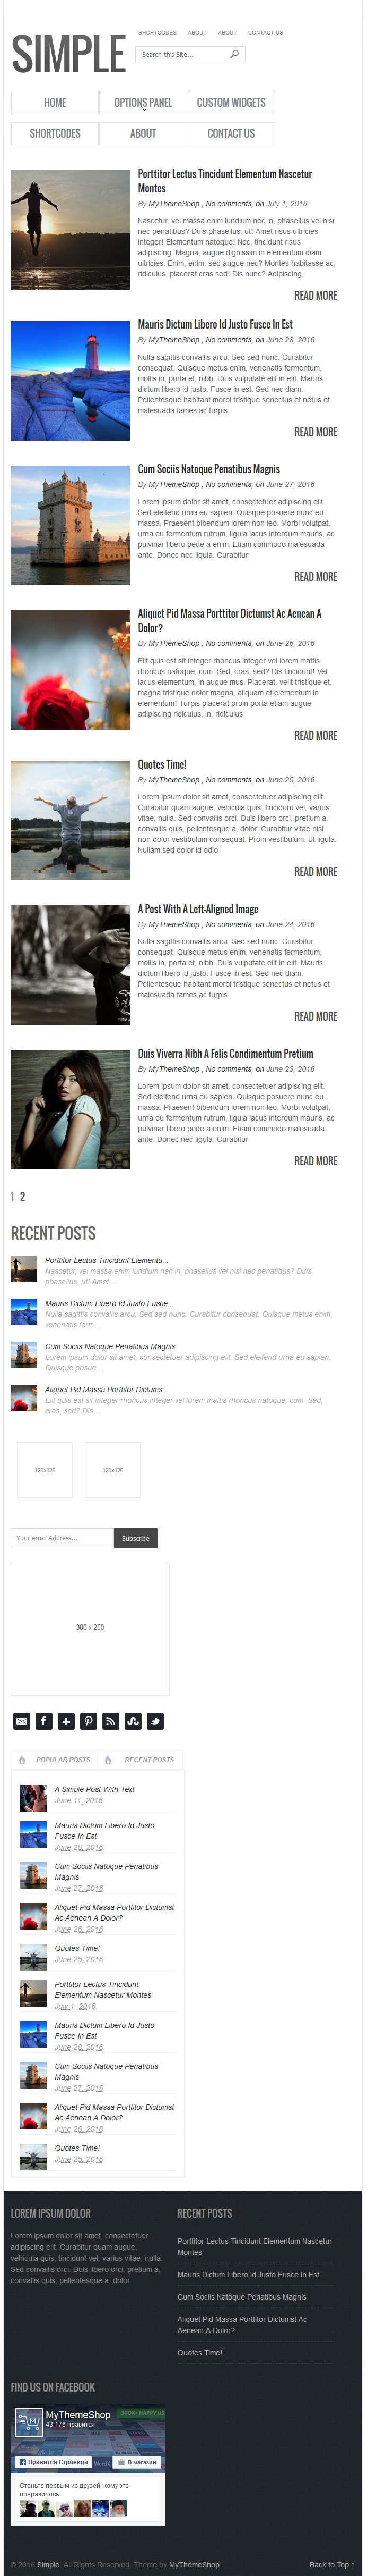
Task: Click the RSS feed icon
Action: point(111,1720)
